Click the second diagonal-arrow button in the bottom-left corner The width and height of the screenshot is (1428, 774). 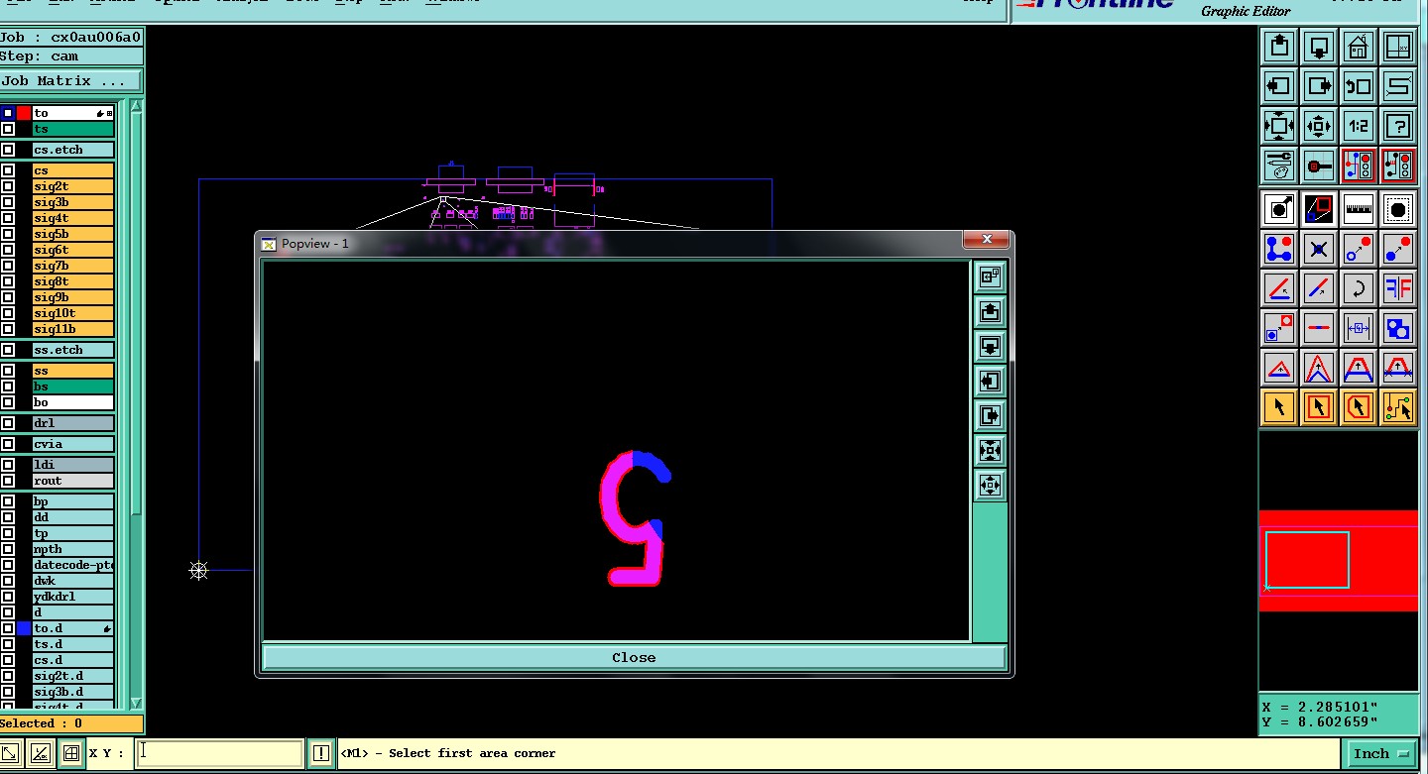click(41, 753)
